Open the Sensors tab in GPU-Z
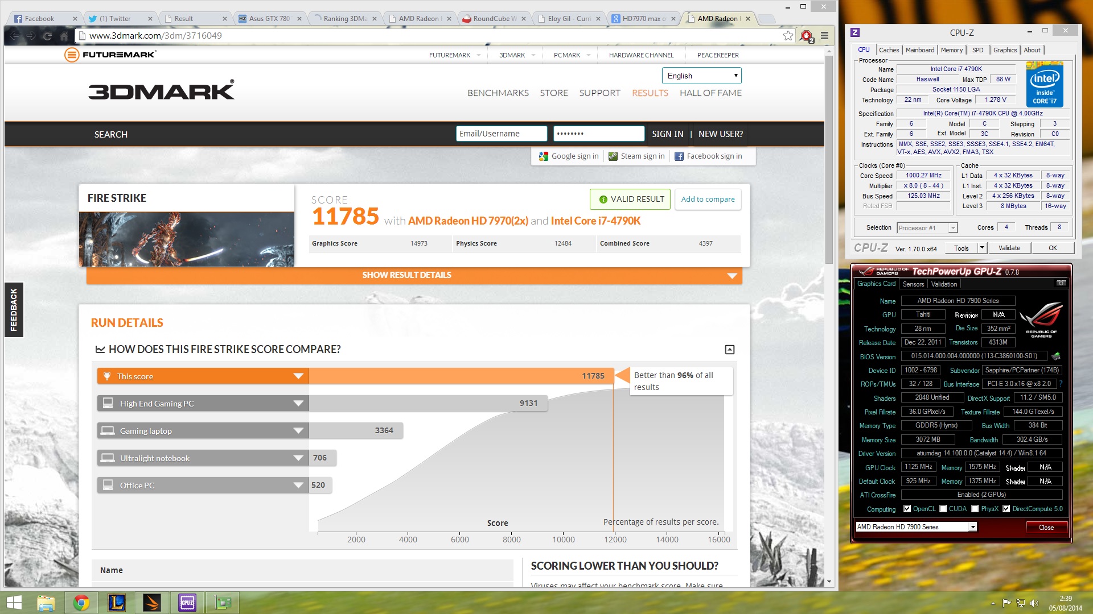This screenshot has height=614, width=1093. [913, 284]
